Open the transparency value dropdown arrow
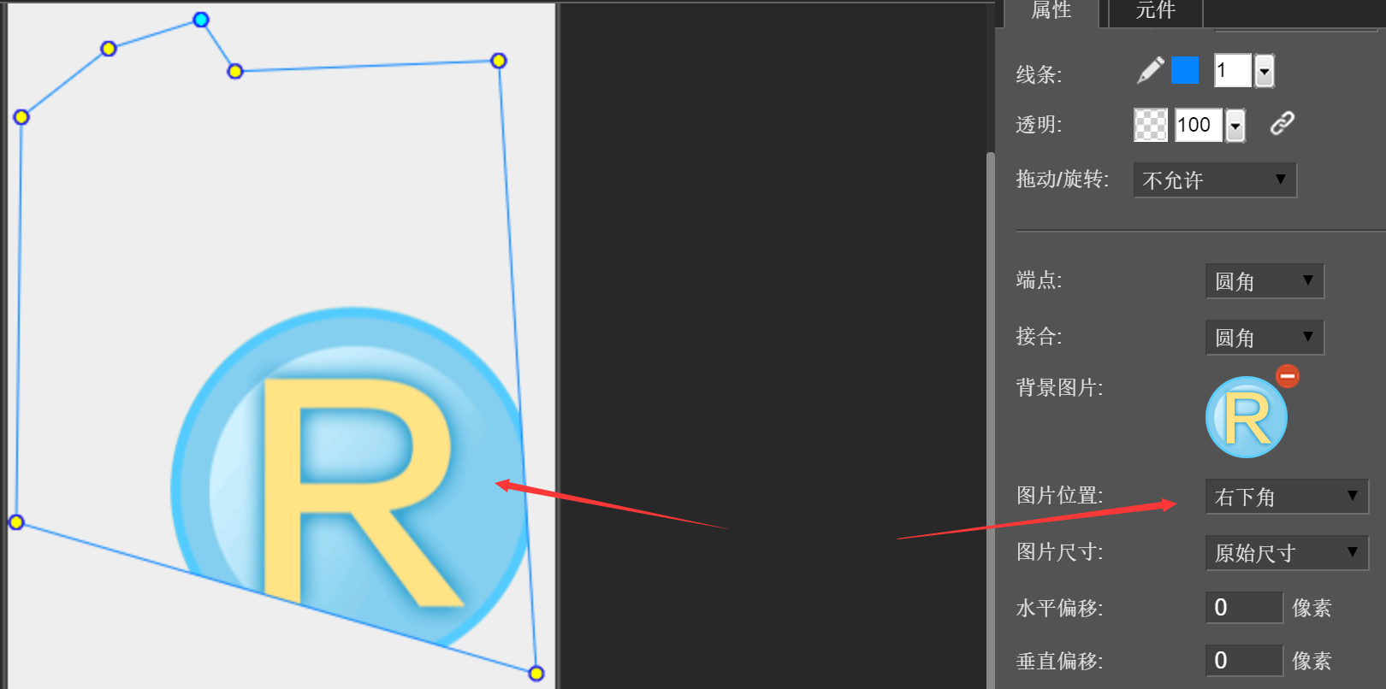 tap(1235, 127)
